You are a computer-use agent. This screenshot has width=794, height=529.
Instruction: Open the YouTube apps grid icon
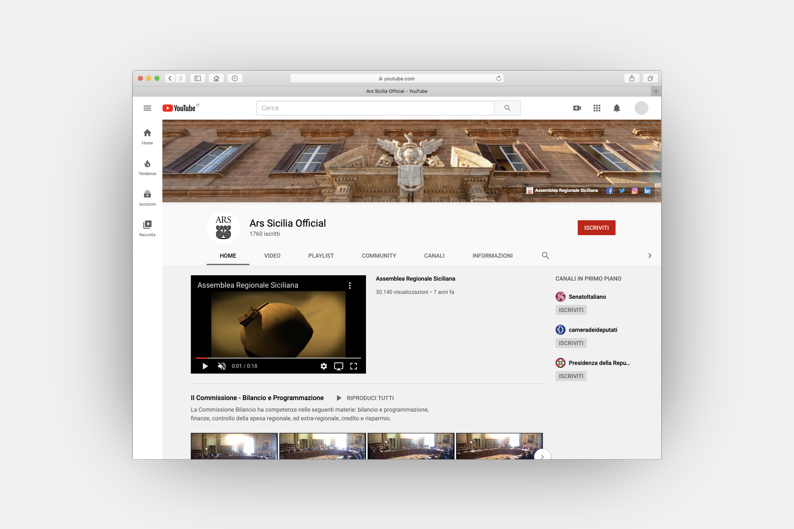tap(597, 108)
